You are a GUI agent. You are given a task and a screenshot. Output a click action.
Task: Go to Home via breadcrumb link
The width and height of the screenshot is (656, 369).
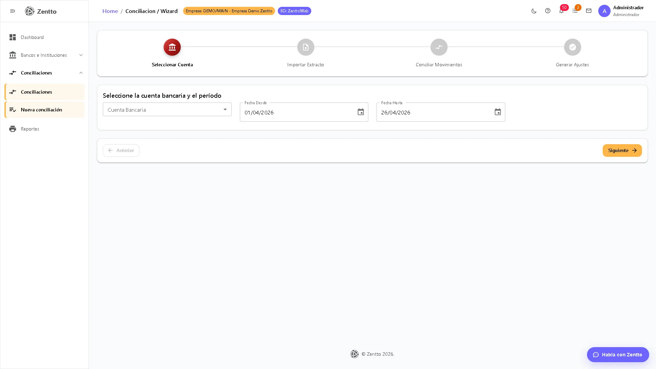click(110, 11)
